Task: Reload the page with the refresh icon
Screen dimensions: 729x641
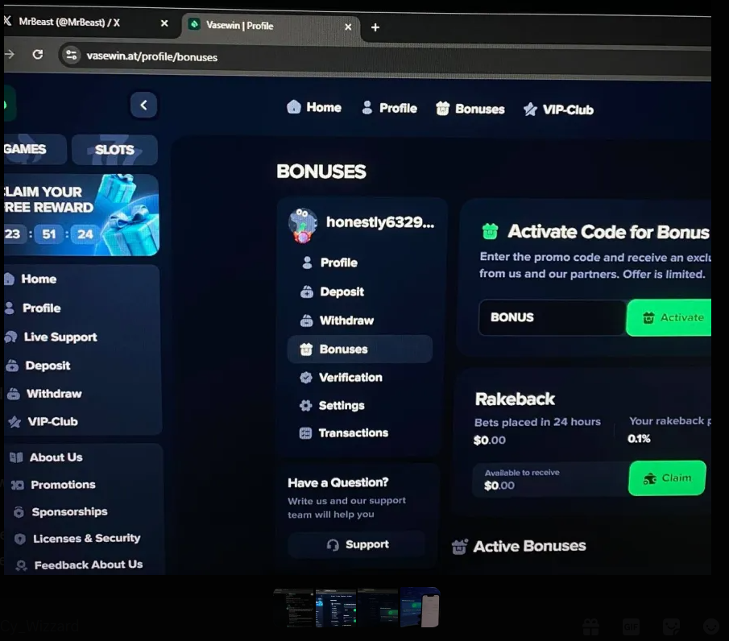Action: 38,55
